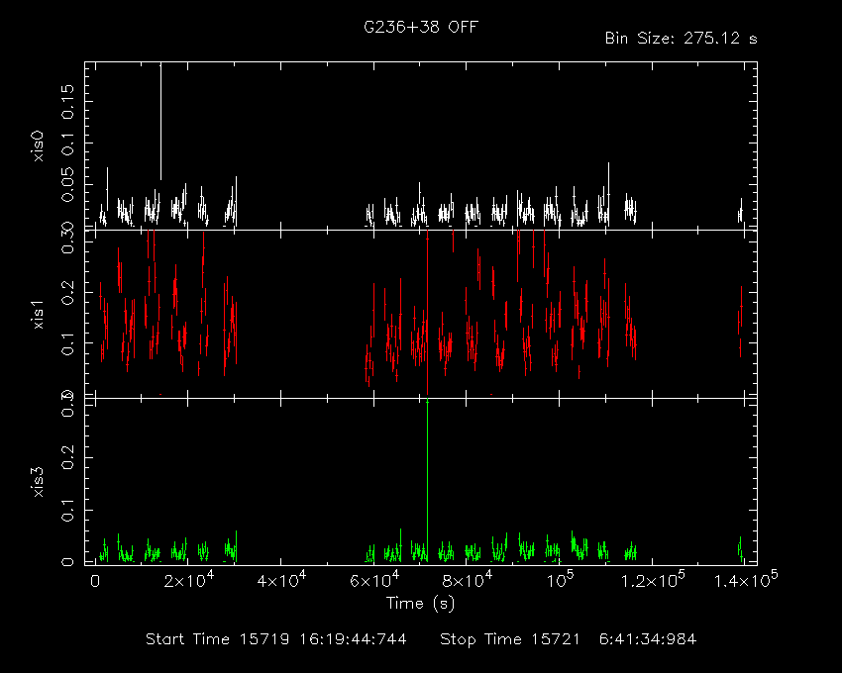The image size is (842, 673).
Task: Click the tall white spike in xis0 panel
Action: (160, 121)
